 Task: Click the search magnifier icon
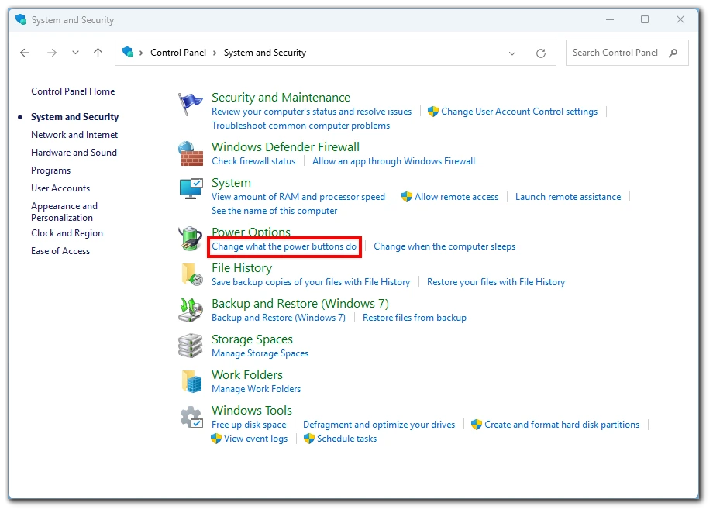point(673,53)
